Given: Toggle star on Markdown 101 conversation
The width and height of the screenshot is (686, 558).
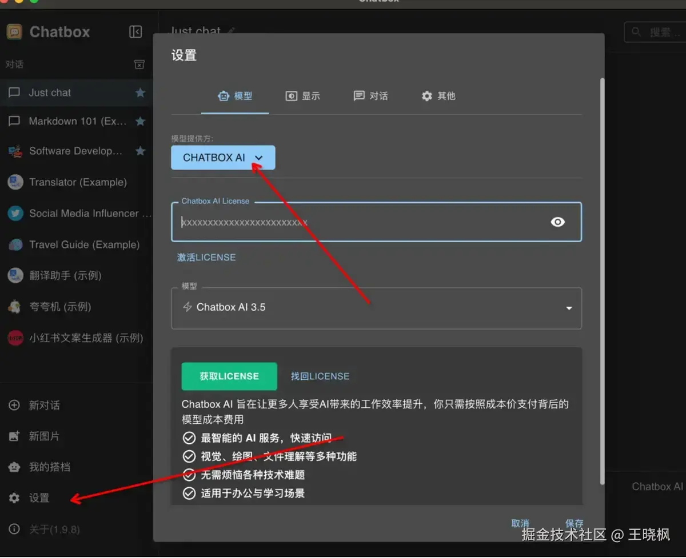Looking at the screenshot, I should [x=140, y=121].
